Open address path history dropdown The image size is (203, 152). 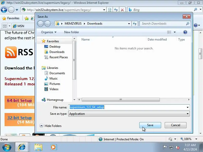[129, 24]
